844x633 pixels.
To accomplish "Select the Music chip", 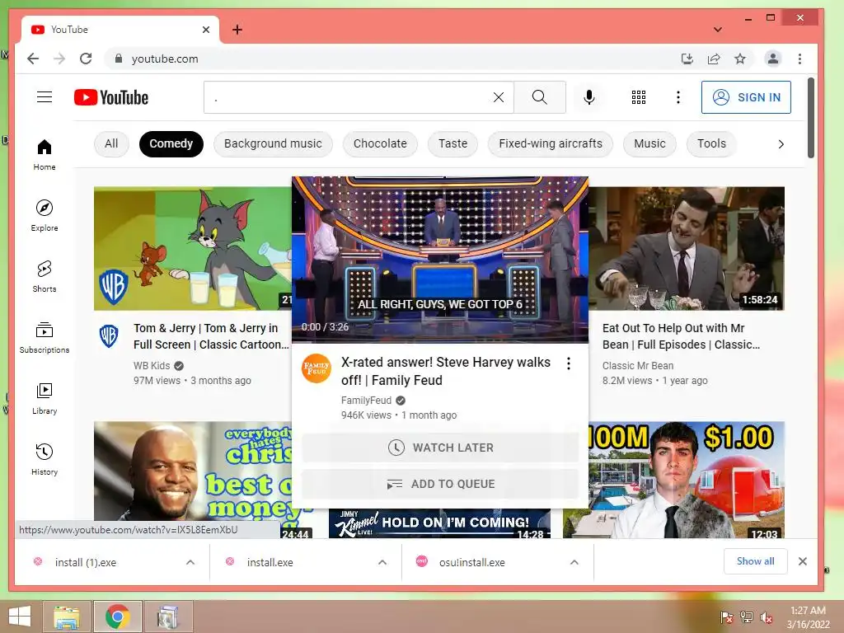I will click(x=649, y=143).
